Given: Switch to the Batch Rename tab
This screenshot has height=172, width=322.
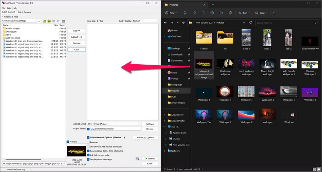Looking at the screenshot, I should (24, 12).
